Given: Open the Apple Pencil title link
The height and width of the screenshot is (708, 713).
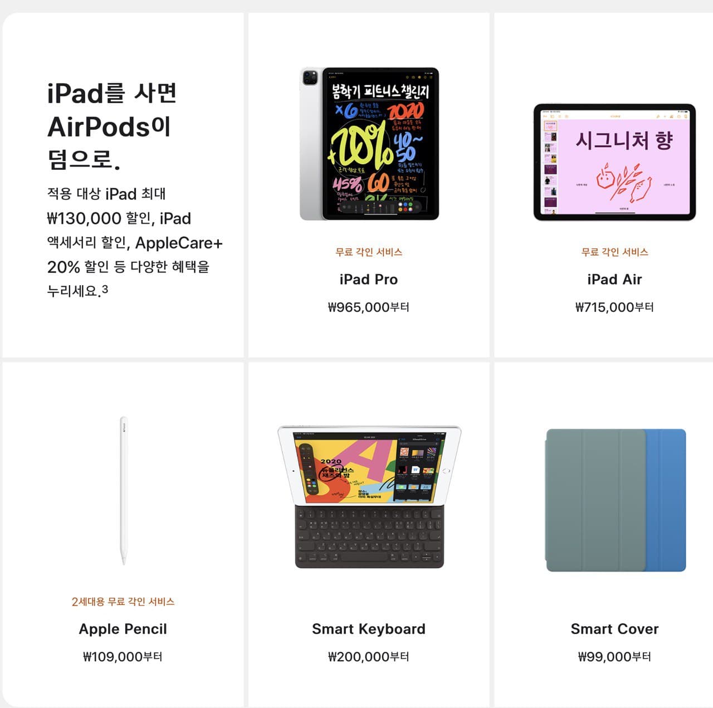Looking at the screenshot, I should click(123, 629).
